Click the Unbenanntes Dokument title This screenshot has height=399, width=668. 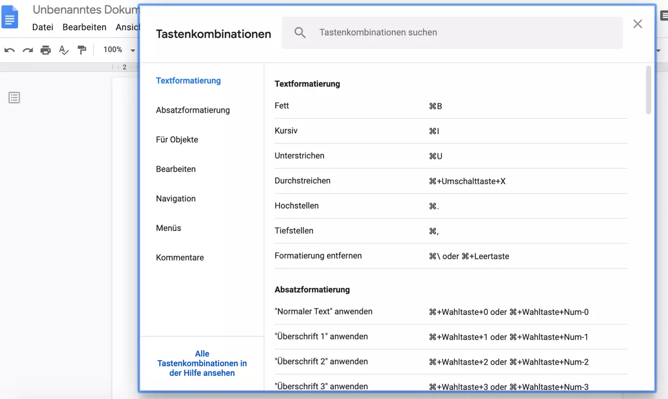click(85, 10)
